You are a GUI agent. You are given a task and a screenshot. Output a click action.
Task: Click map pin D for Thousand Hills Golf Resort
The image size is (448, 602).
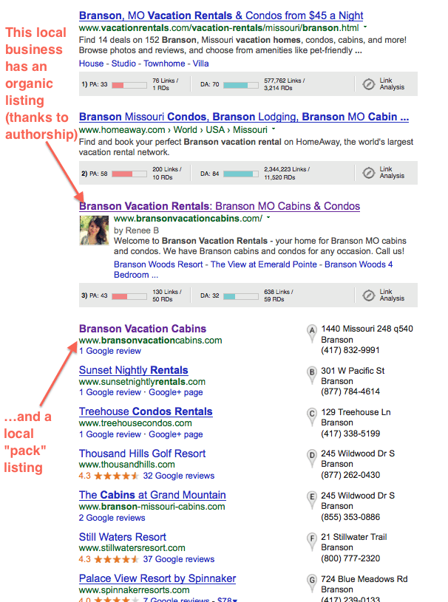pos(311,459)
